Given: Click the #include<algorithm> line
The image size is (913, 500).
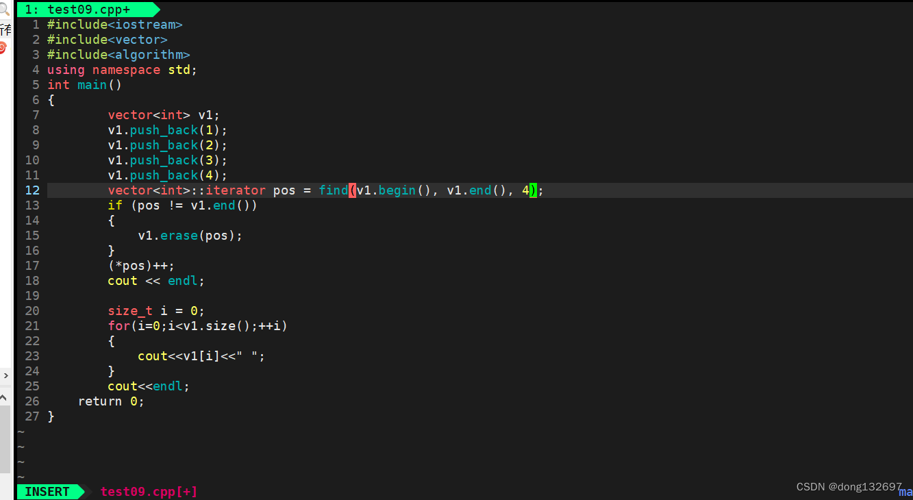Looking at the screenshot, I should click(x=118, y=55).
